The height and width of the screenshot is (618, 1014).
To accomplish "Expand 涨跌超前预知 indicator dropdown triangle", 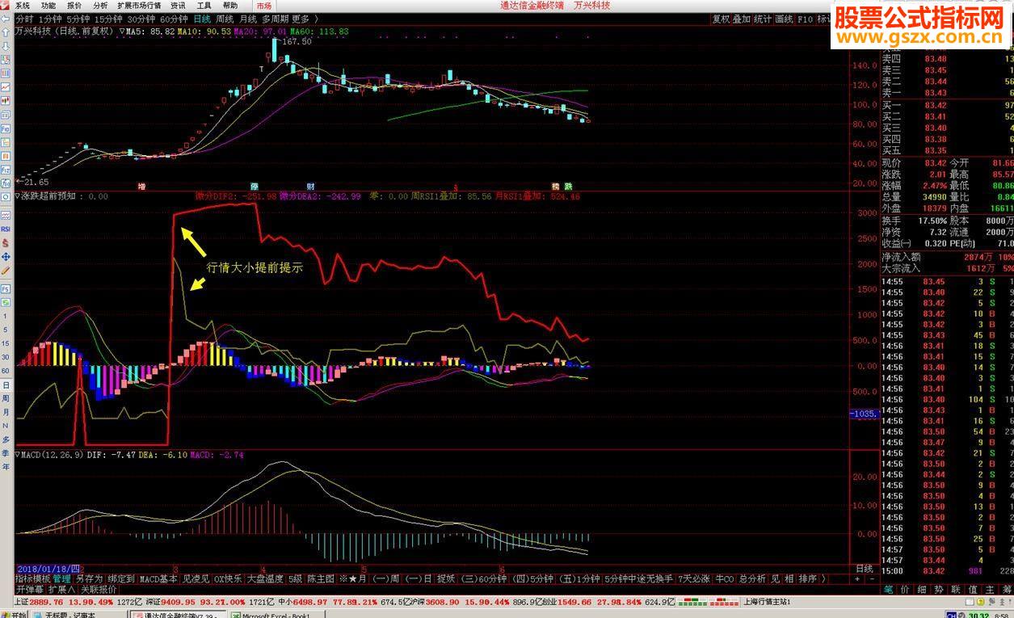I will pyautogui.click(x=18, y=195).
